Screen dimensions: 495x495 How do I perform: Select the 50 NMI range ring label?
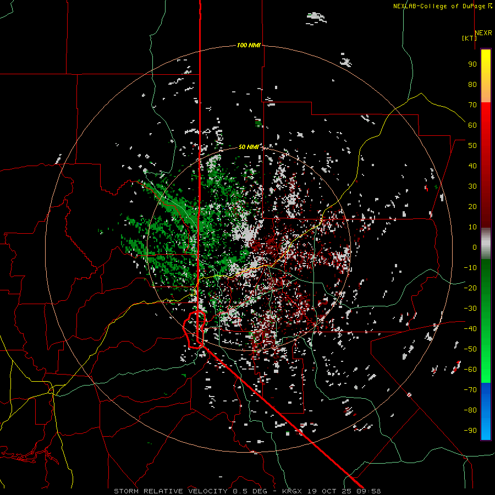tap(249, 147)
